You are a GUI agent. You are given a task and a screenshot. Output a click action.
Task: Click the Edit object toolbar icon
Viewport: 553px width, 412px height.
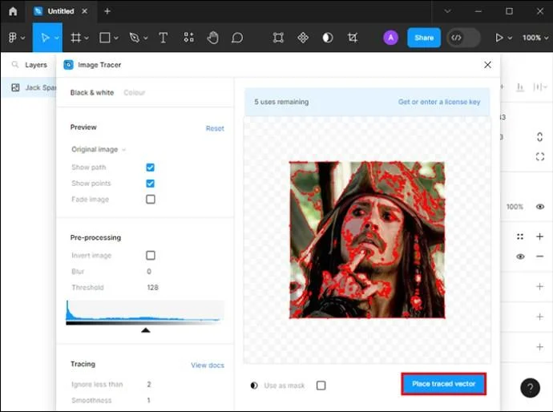coord(278,38)
